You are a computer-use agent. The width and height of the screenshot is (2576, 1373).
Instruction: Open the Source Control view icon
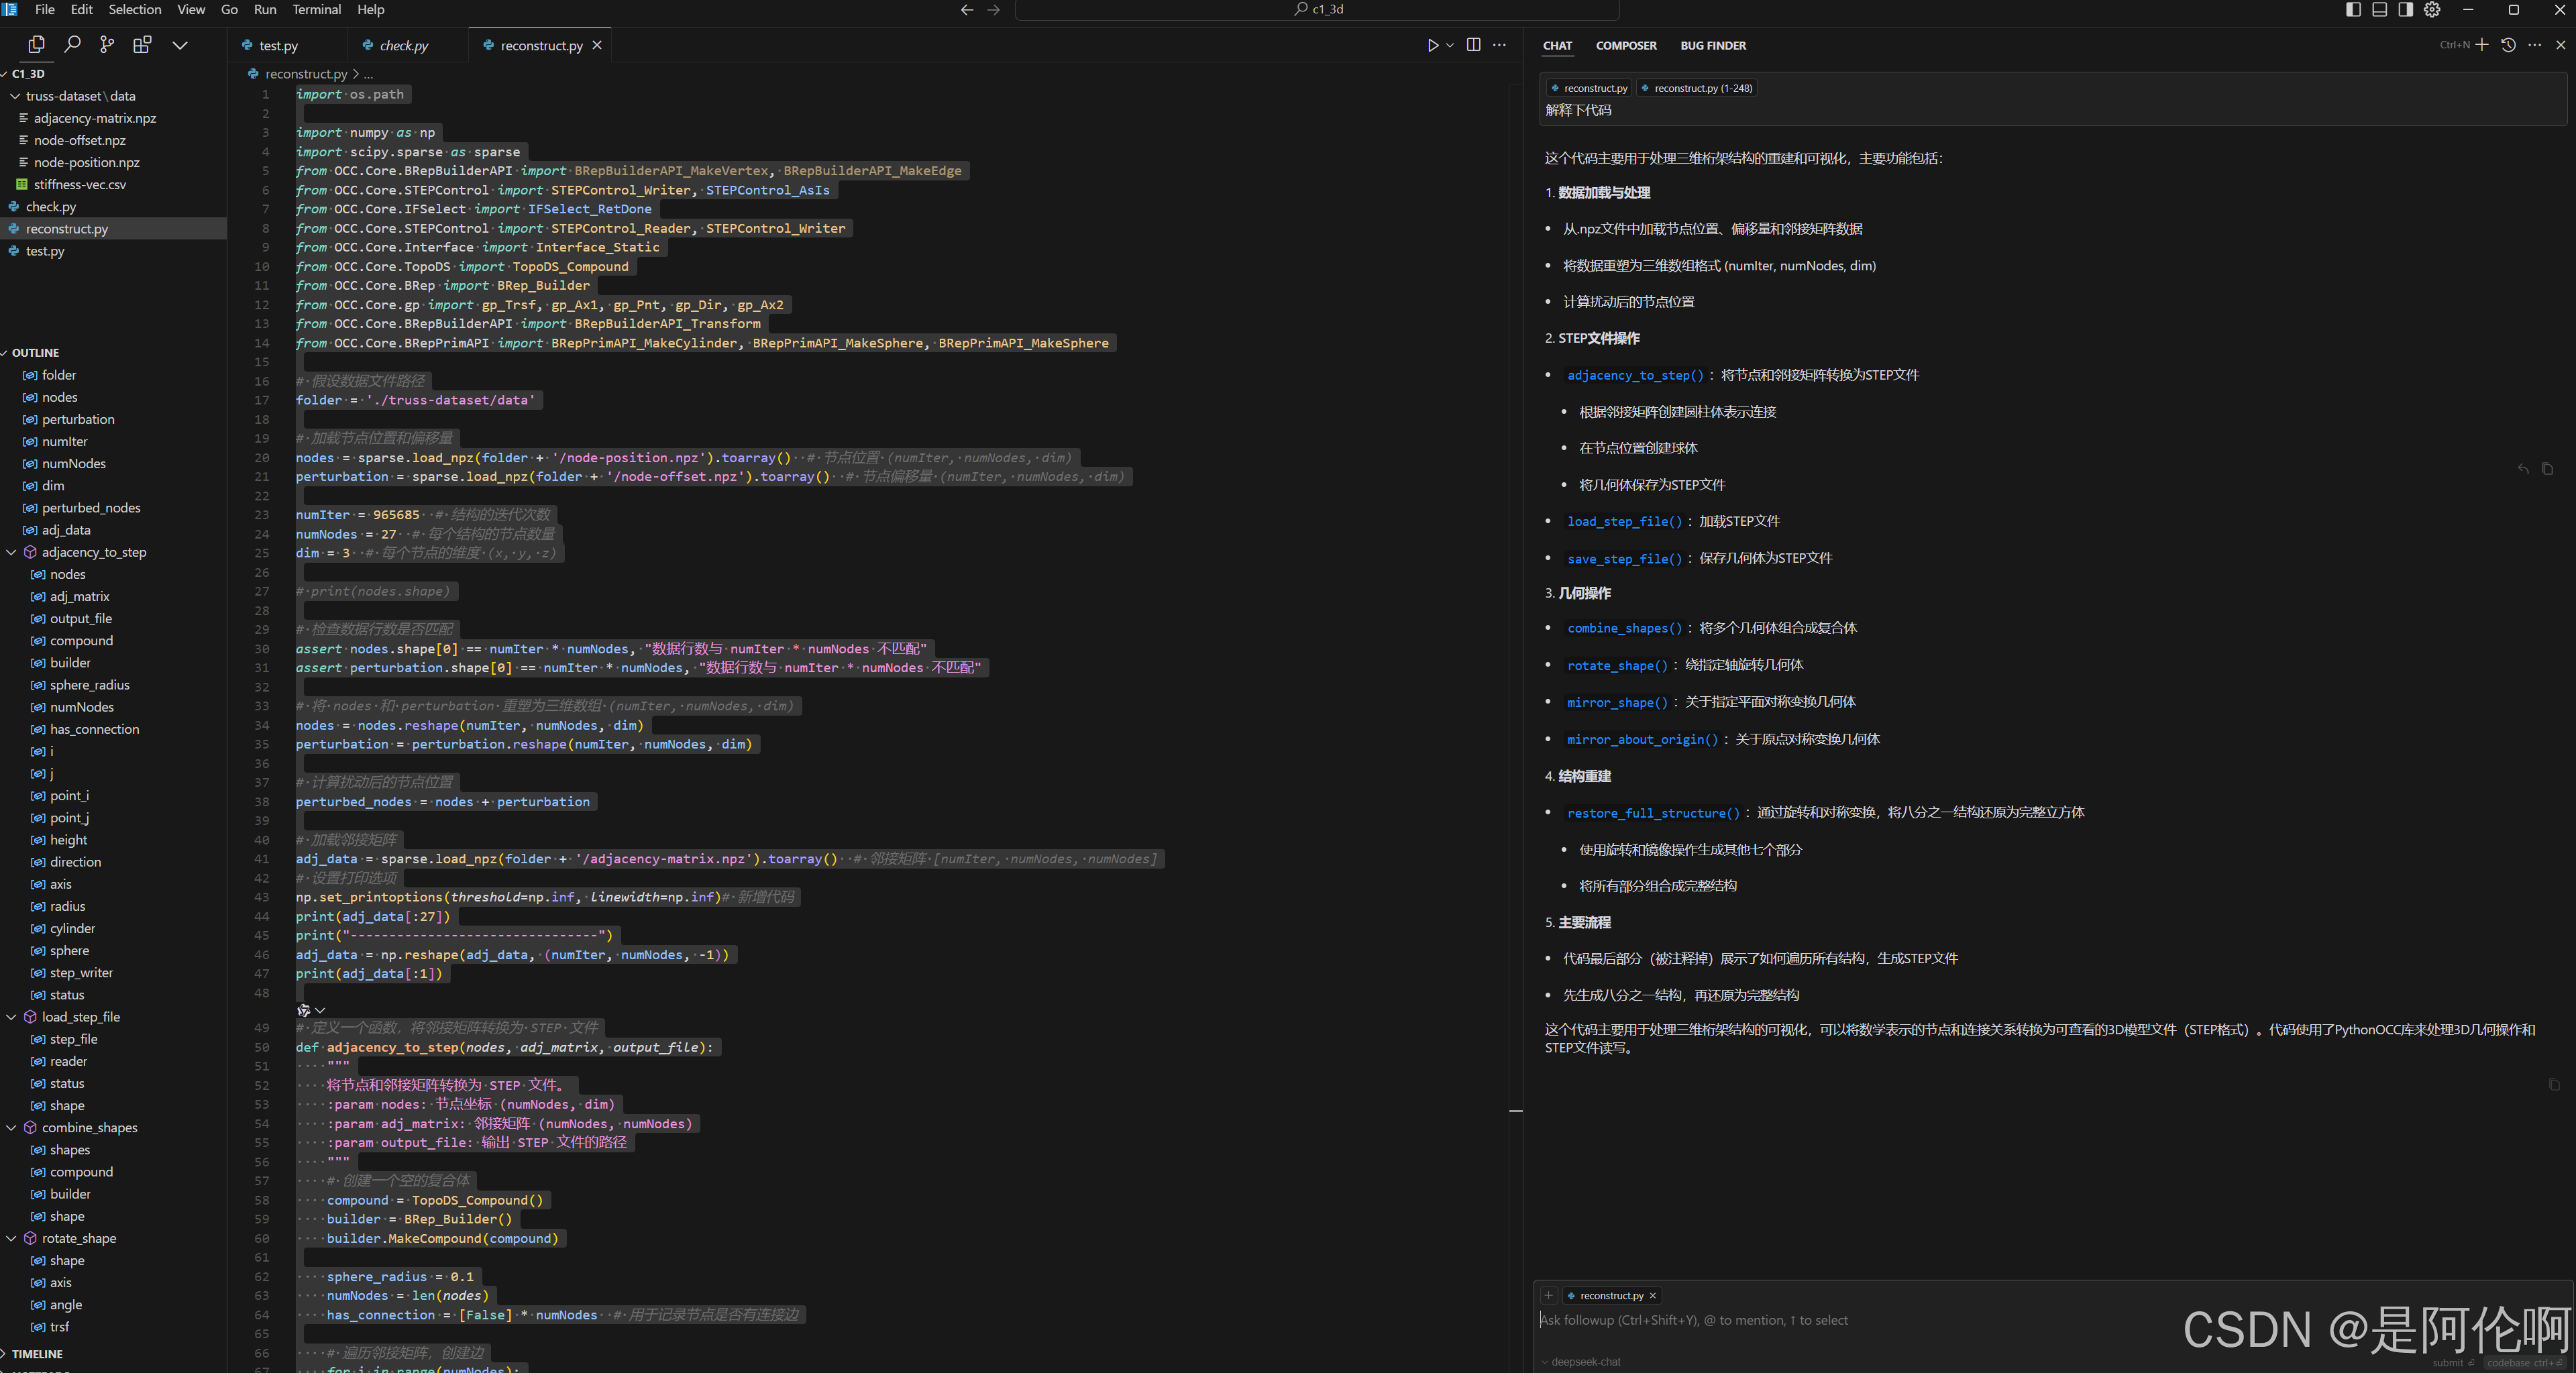pyautogui.click(x=107, y=45)
